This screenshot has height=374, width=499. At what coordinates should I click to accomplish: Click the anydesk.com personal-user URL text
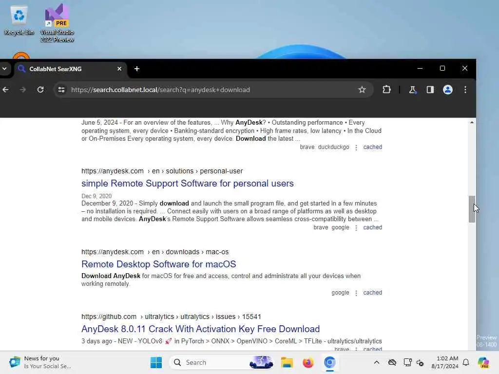(x=162, y=171)
